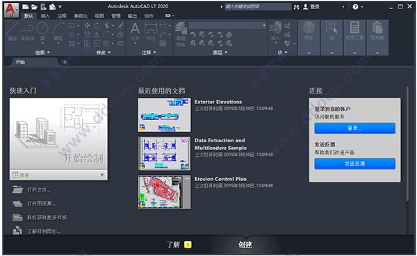
Task: Select the Linear dimension icon
Action: pyautogui.click(x=163, y=26)
